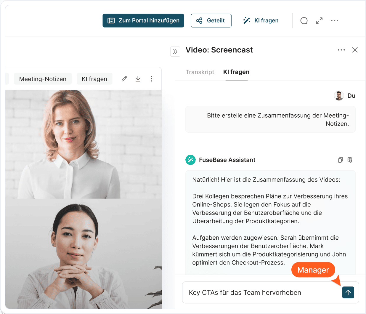Collapse side panel with double chevron
The image size is (366, 314).
pos(175,52)
